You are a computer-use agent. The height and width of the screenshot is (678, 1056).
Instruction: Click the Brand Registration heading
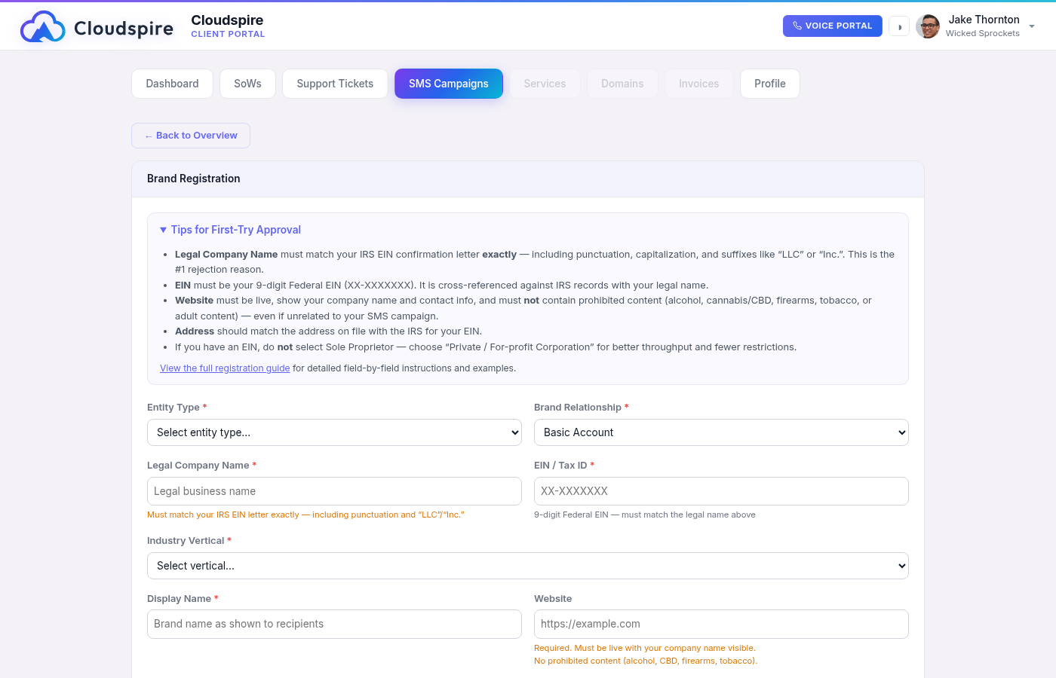click(194, 179)
